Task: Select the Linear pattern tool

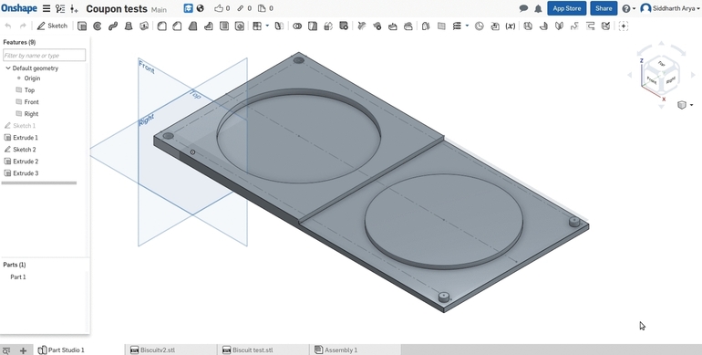Action: pyautogui.click(x=257, y=26)
